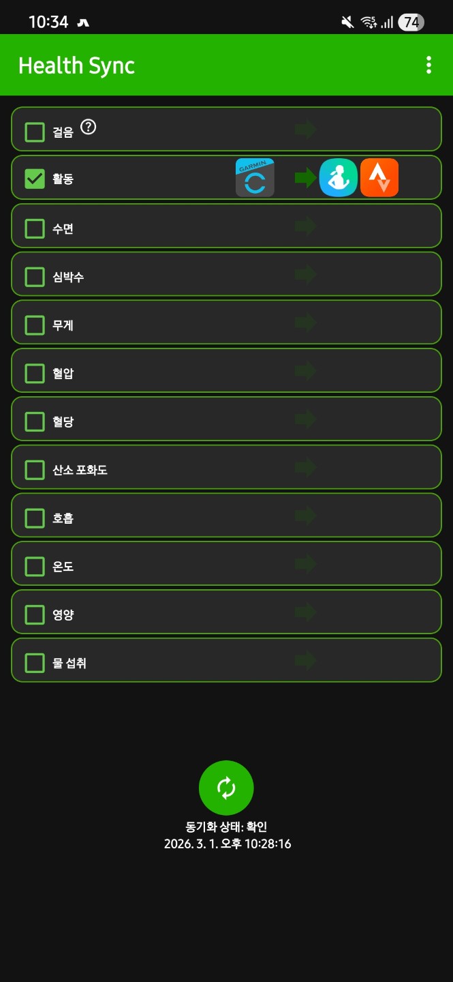Open the help icon beside 걸음

[89, 127]
